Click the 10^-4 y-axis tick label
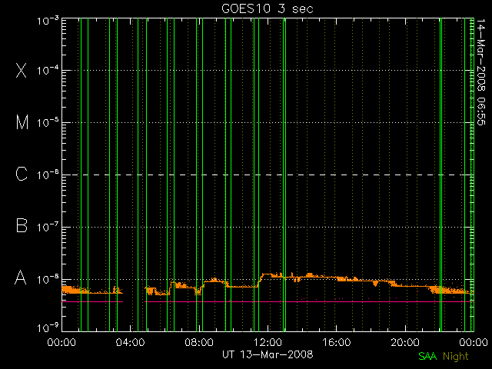Image resolution: width=492 pixels, height=369 pixels. 48,70
